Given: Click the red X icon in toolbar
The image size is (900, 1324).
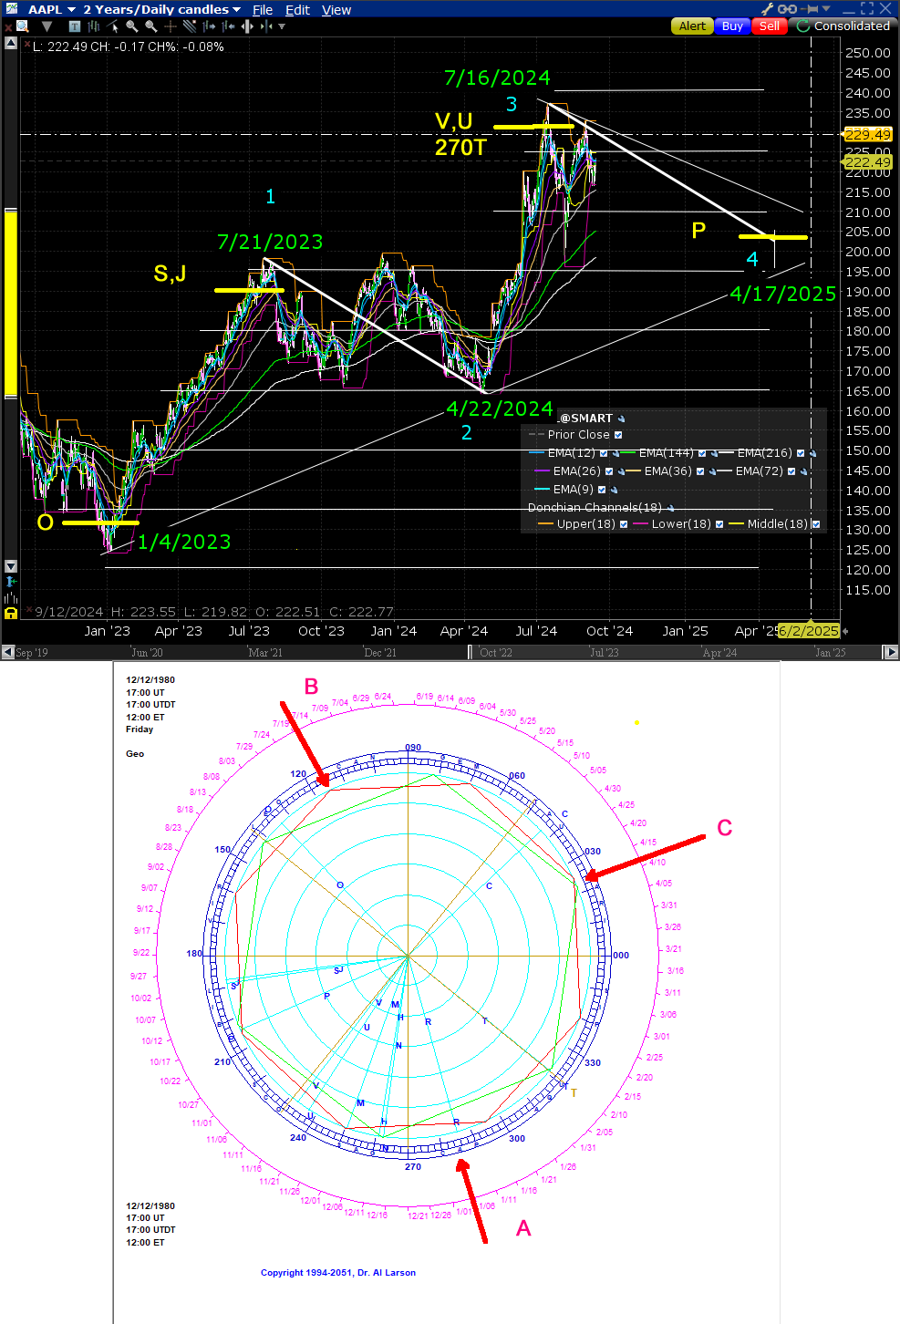Looking at the screenshot, I should [7, 28].
